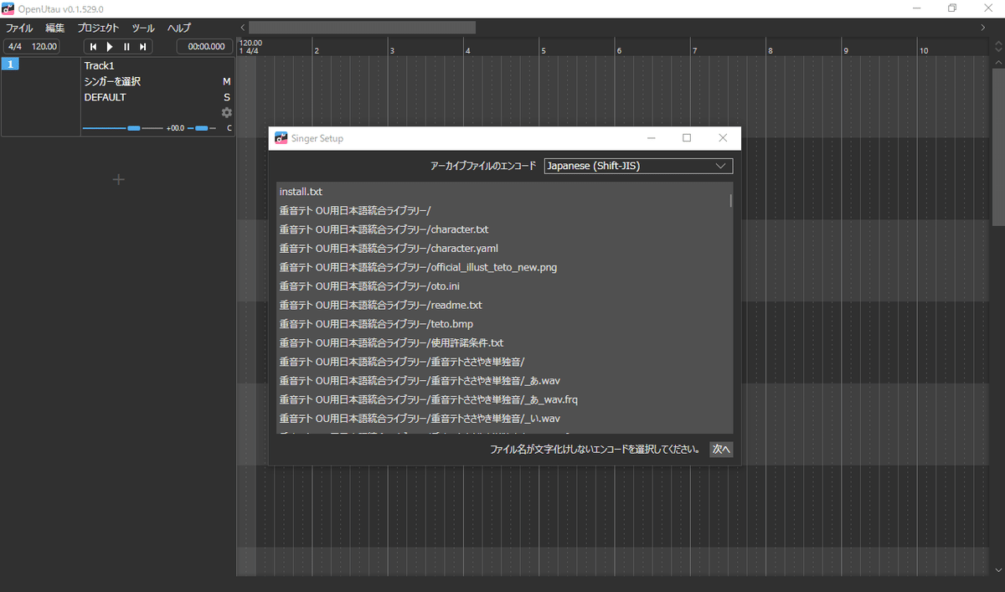Adjust the Track1 volume slider
The width and height of the screenshot is (1005, 592).
[122, 128]
